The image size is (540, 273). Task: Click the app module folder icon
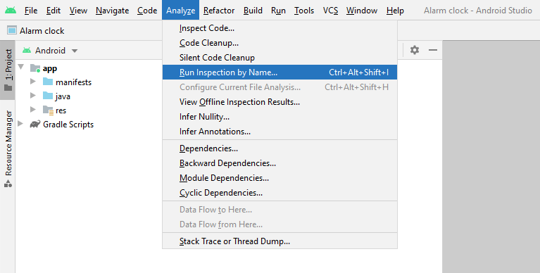click(35, 68)
